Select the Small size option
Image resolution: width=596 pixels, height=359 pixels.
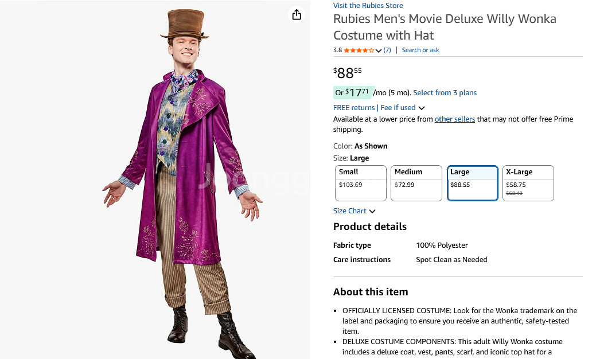click(360, 183)
